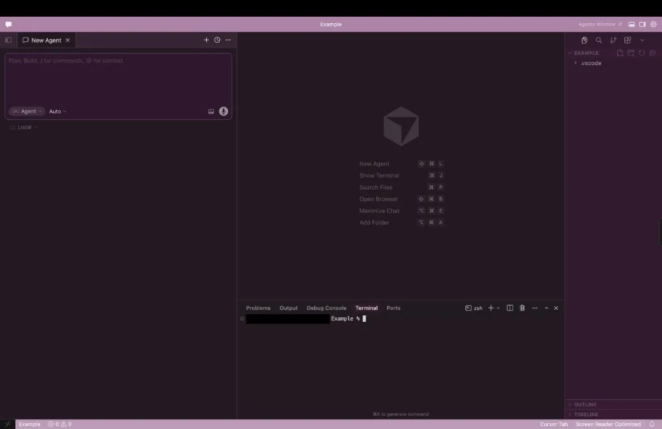
Task: Click Screen Reader Optimized status entry
Action: [x=608, y=424]
